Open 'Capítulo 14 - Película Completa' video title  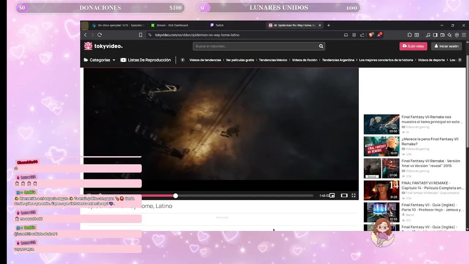point(433,186)
